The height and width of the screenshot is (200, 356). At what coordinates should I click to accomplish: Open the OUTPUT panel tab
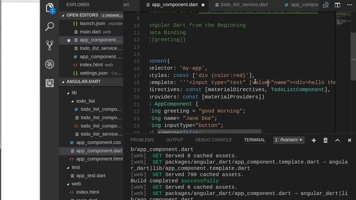coord(174,140)
